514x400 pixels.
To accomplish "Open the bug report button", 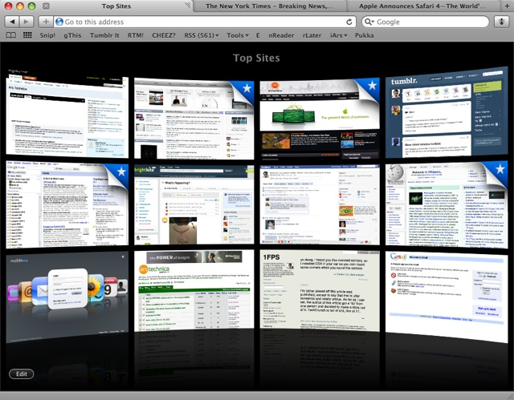I will (x=501, y=22).
